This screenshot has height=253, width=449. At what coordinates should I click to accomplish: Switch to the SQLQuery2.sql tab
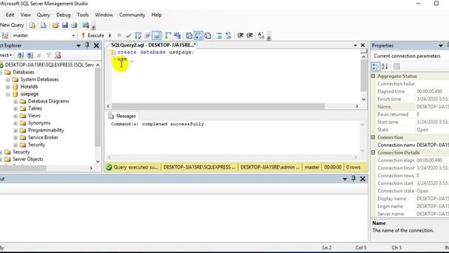click(153, 45)
